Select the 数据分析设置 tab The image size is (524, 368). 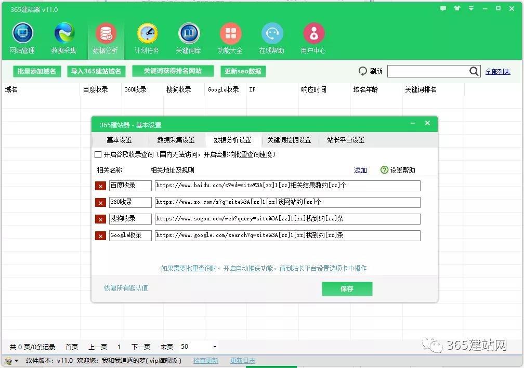tap(232, 140)
